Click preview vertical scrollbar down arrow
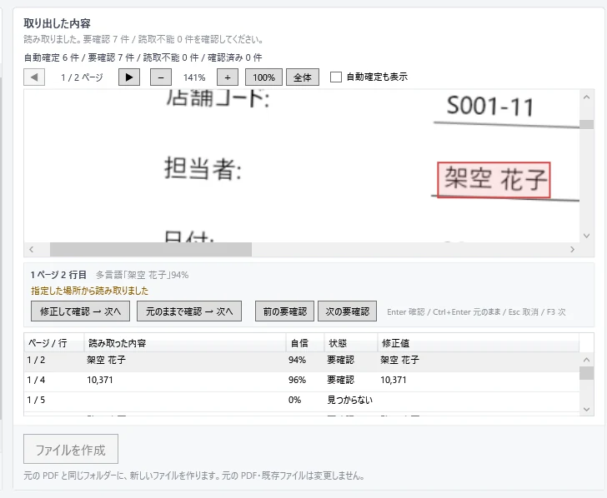Screen dimensions: 607x498 [586, 236]
